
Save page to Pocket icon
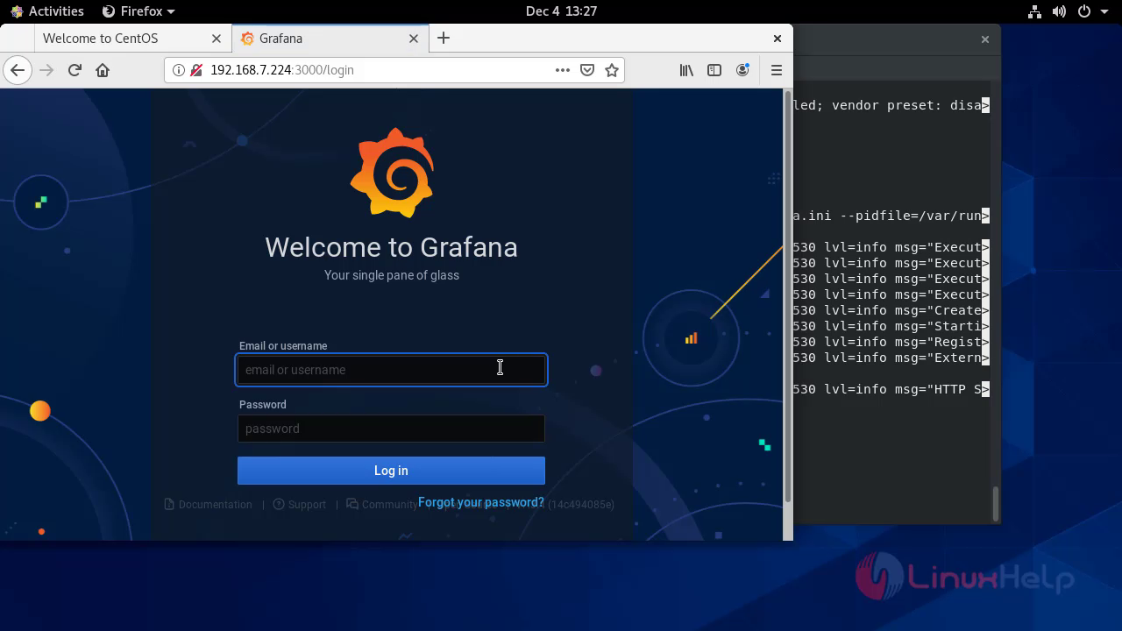tap(587, 70)
